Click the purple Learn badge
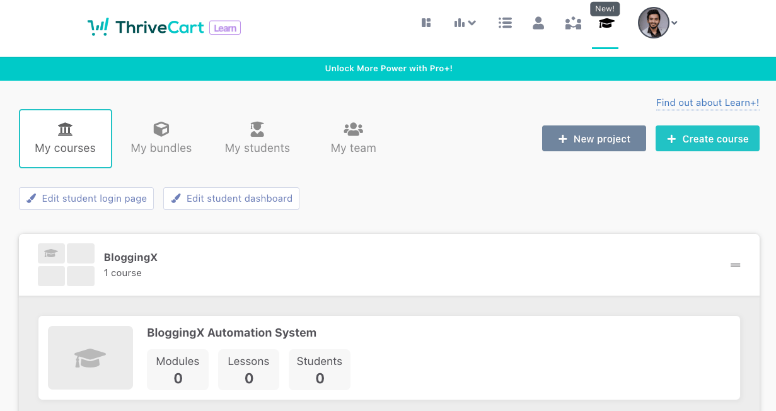 [225, 28]
